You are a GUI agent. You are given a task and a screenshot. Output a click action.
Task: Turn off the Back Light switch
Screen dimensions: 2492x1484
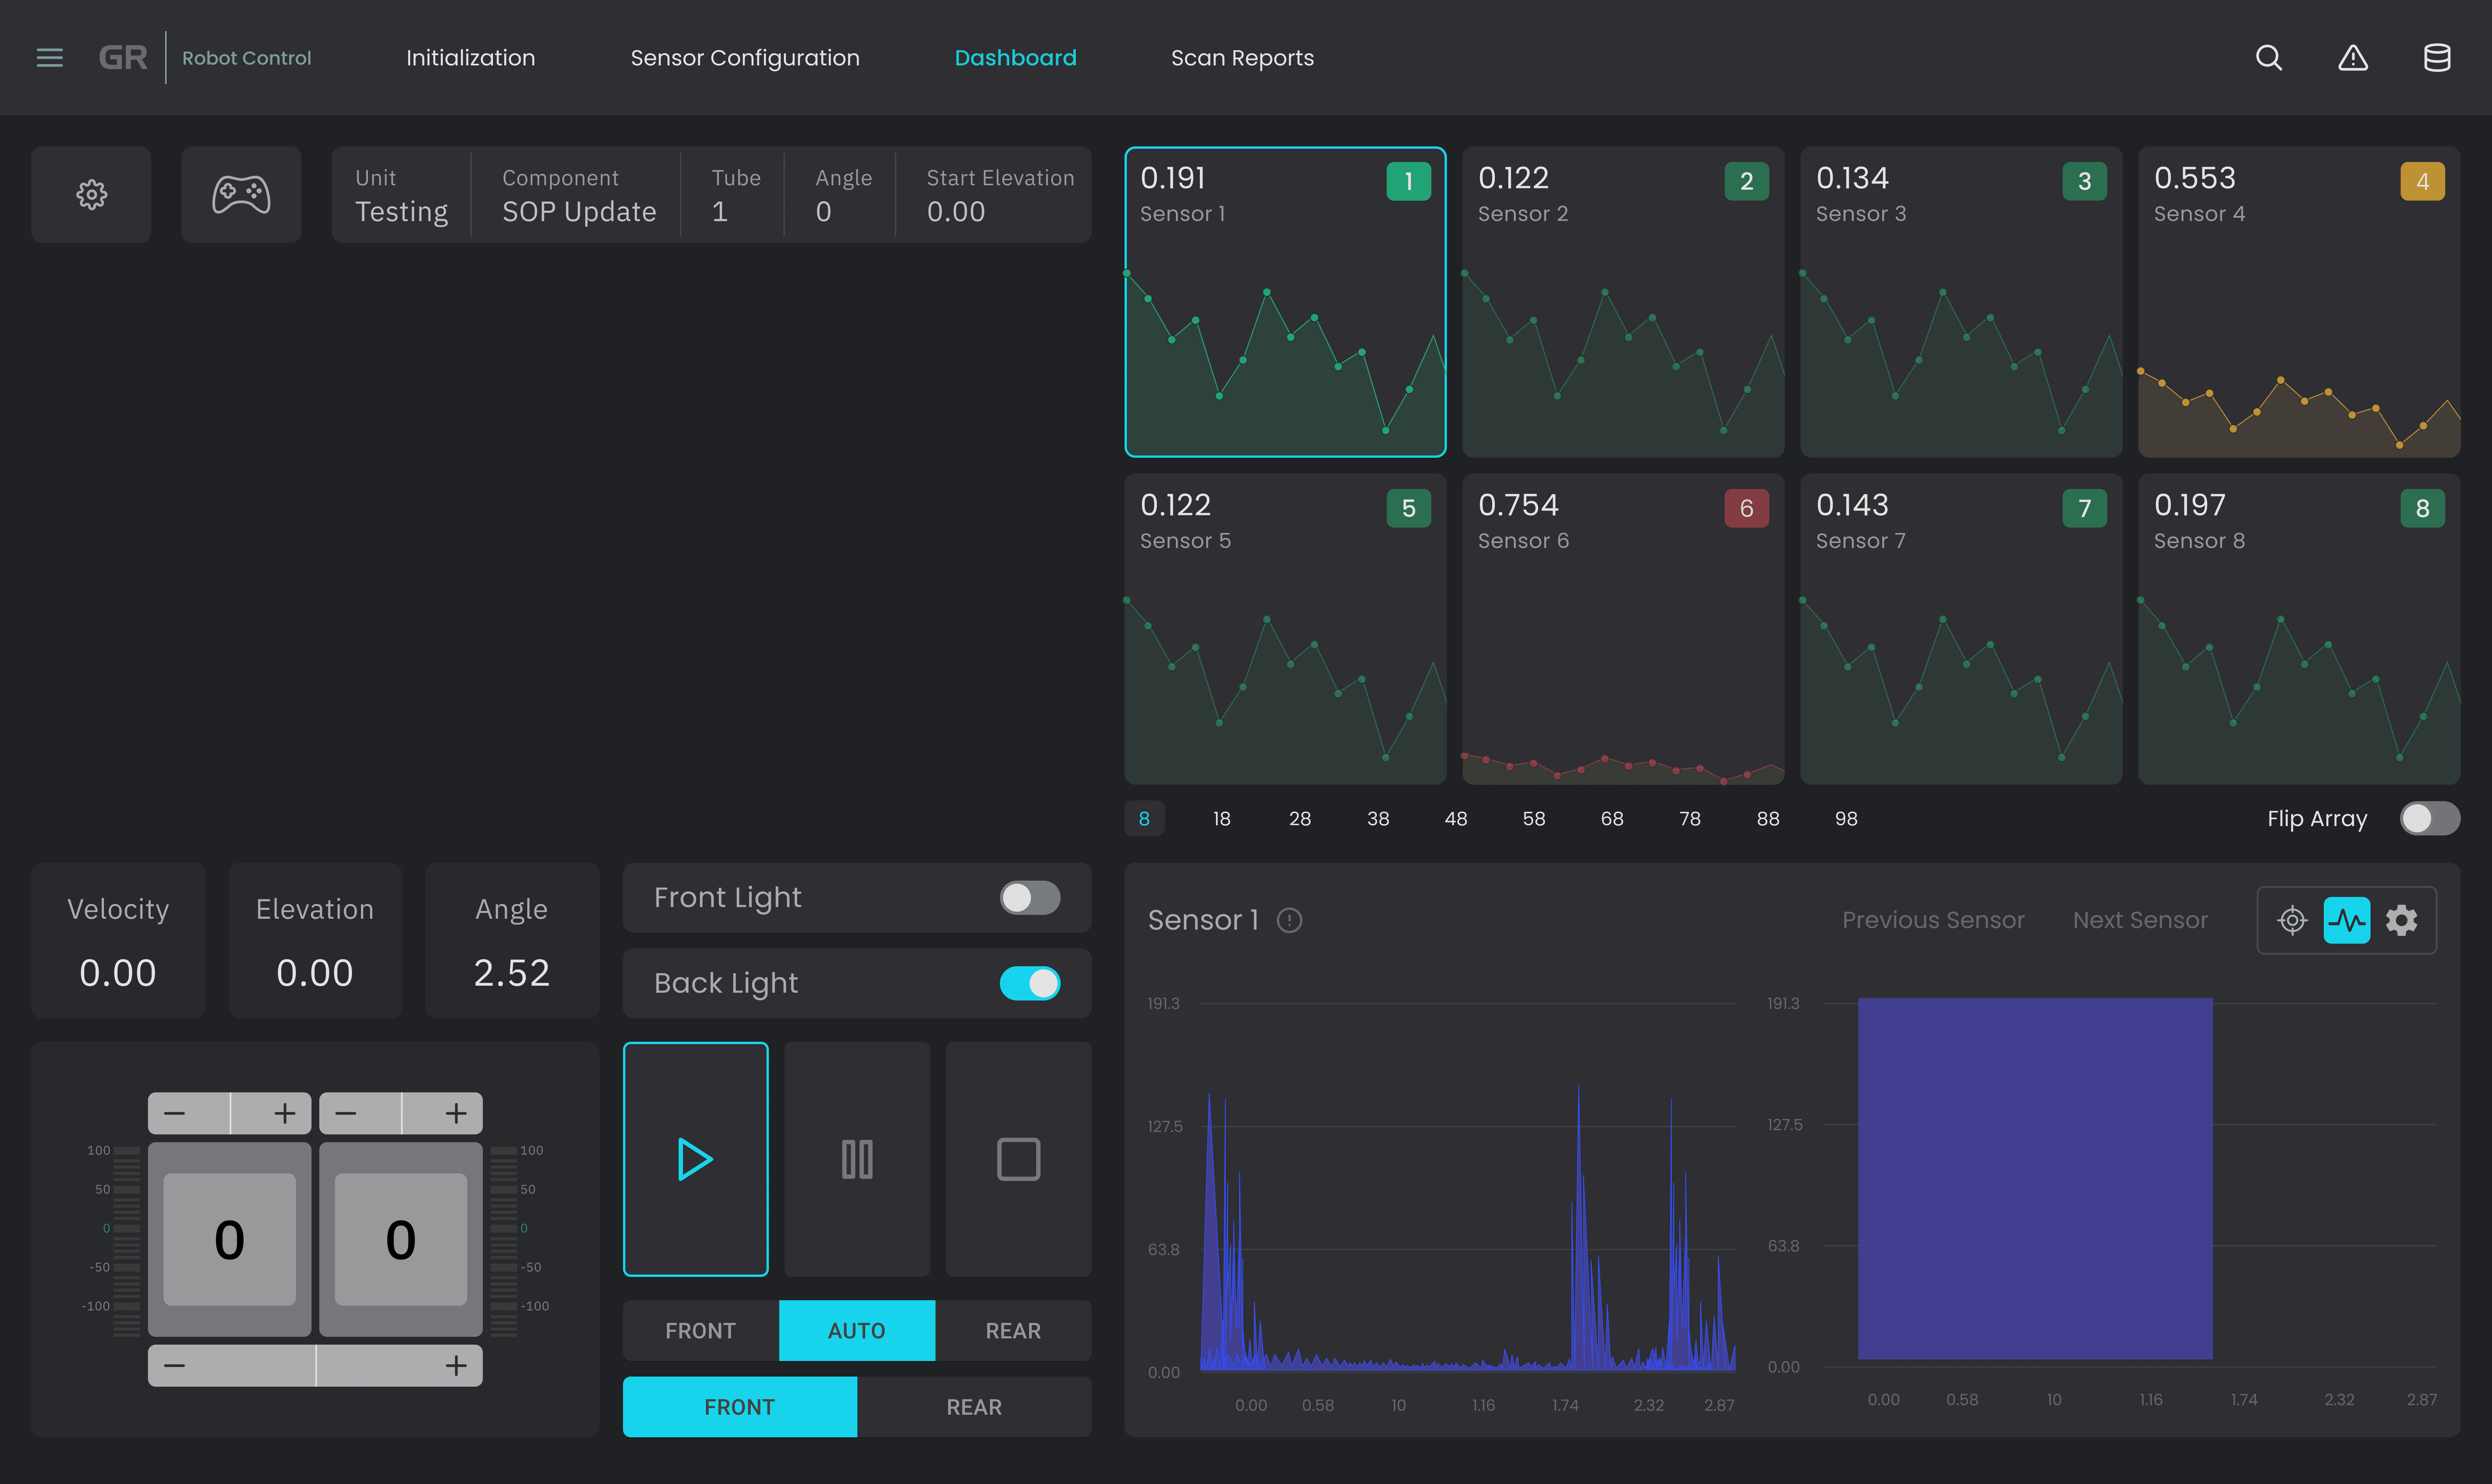[x=1030, y=983]
